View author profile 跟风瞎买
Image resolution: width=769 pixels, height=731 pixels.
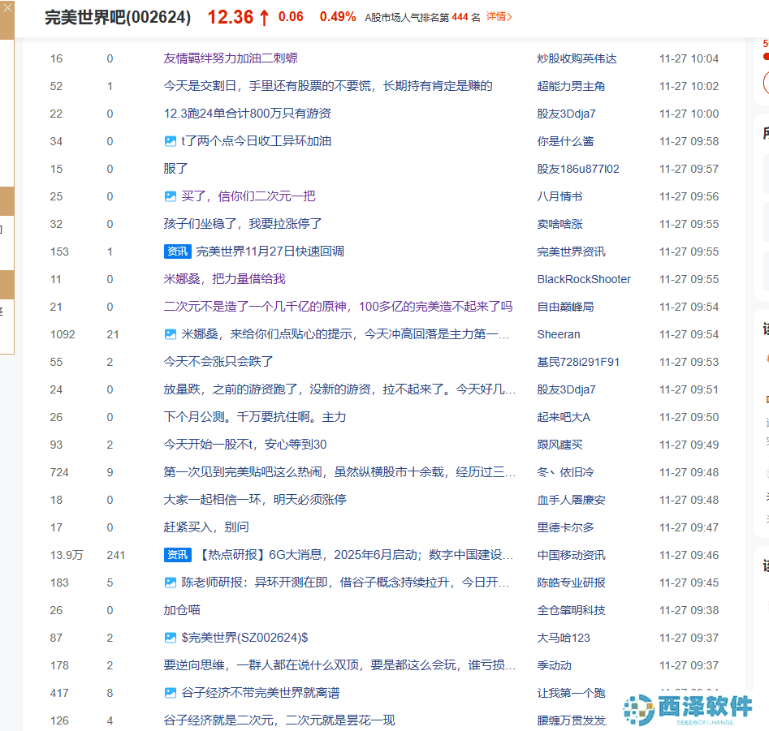click(559, 445)
